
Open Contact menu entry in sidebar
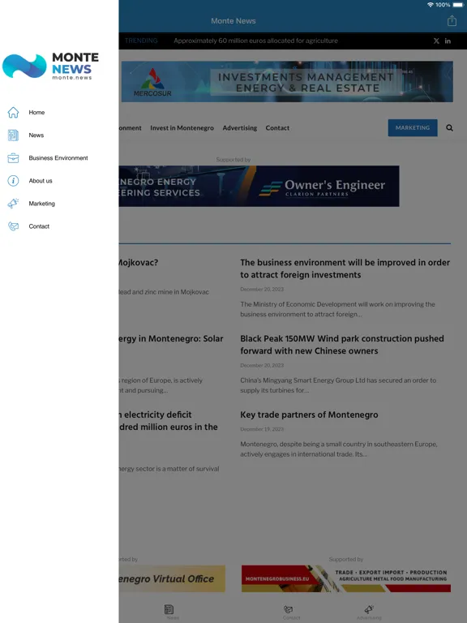coord(39,226)
